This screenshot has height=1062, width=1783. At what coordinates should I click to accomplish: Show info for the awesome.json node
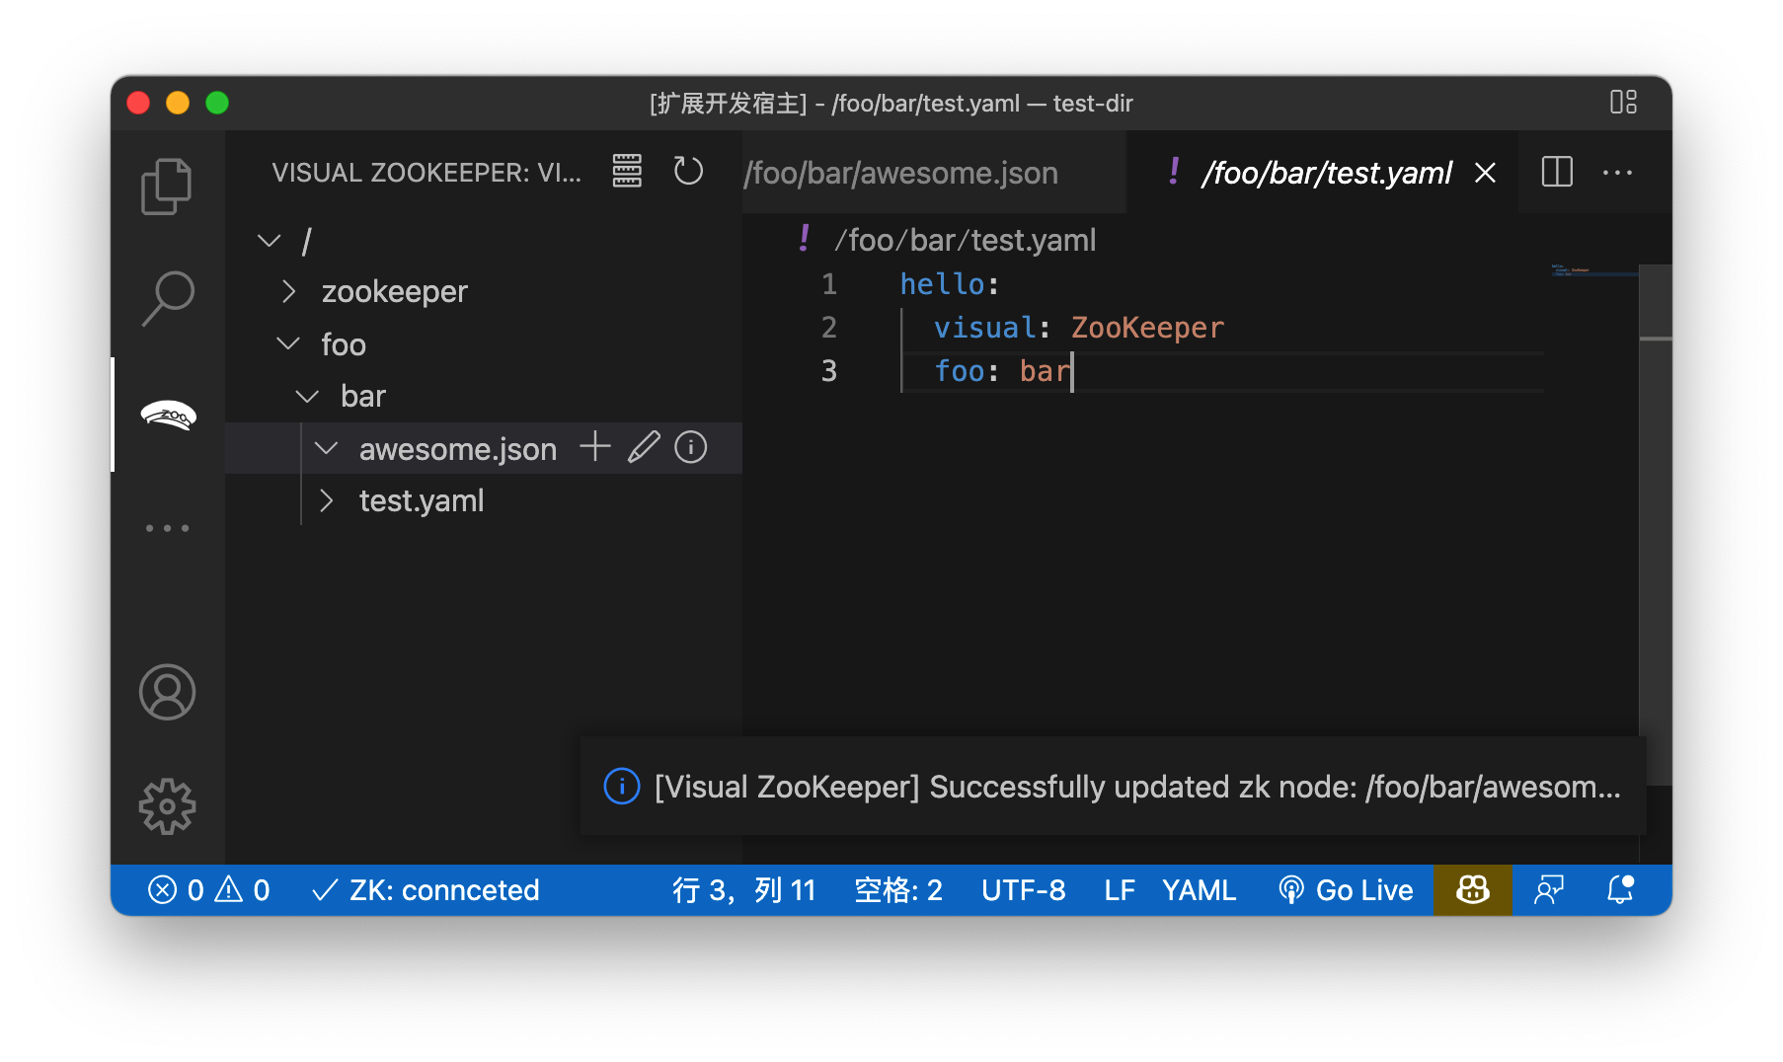(x=691, y=447)
